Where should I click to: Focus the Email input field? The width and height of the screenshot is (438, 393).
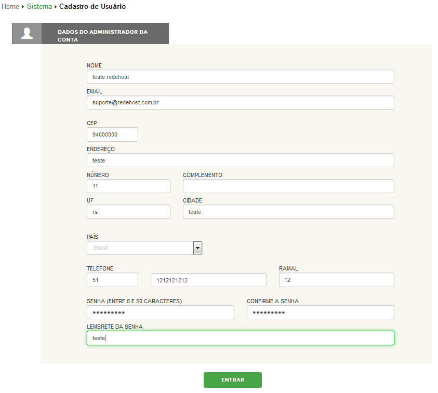coord(240,103)
